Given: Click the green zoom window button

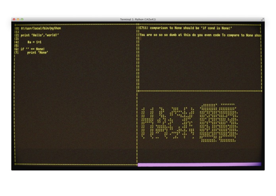Looking at the screenshot, I should [x=22, y=19].
